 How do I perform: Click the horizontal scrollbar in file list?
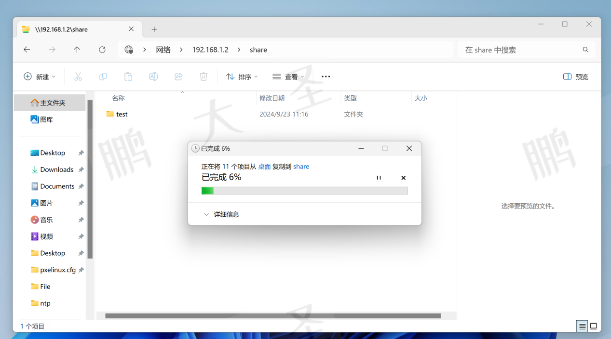tap(273, 316)
